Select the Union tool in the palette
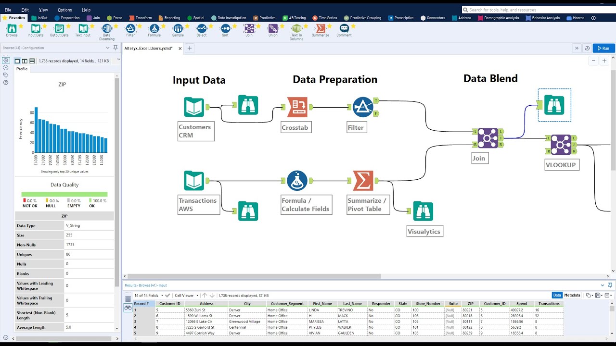The image size is (616, 346). [273, 30]
